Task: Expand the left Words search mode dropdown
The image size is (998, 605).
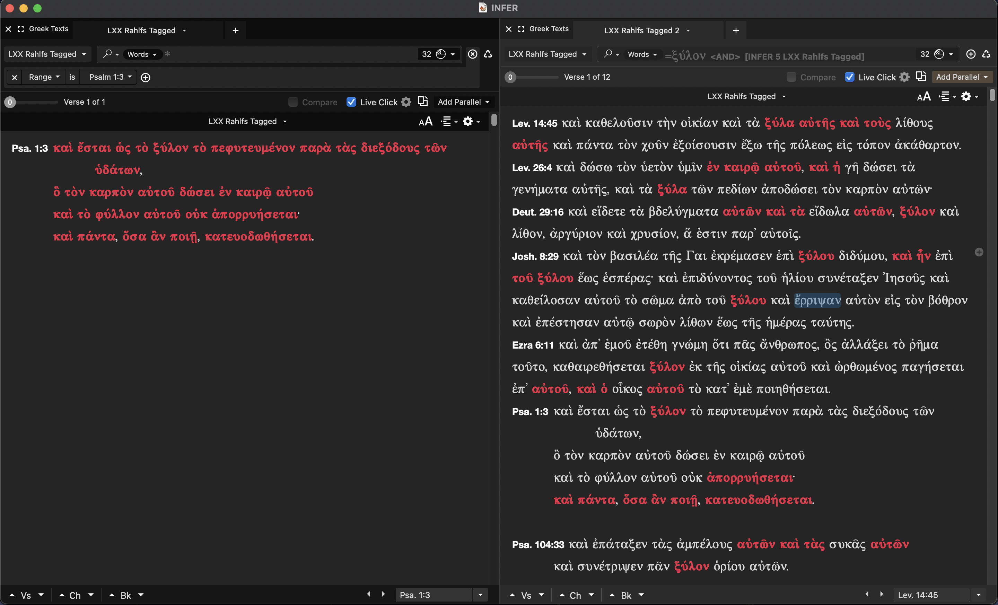Action: [142, 54]
